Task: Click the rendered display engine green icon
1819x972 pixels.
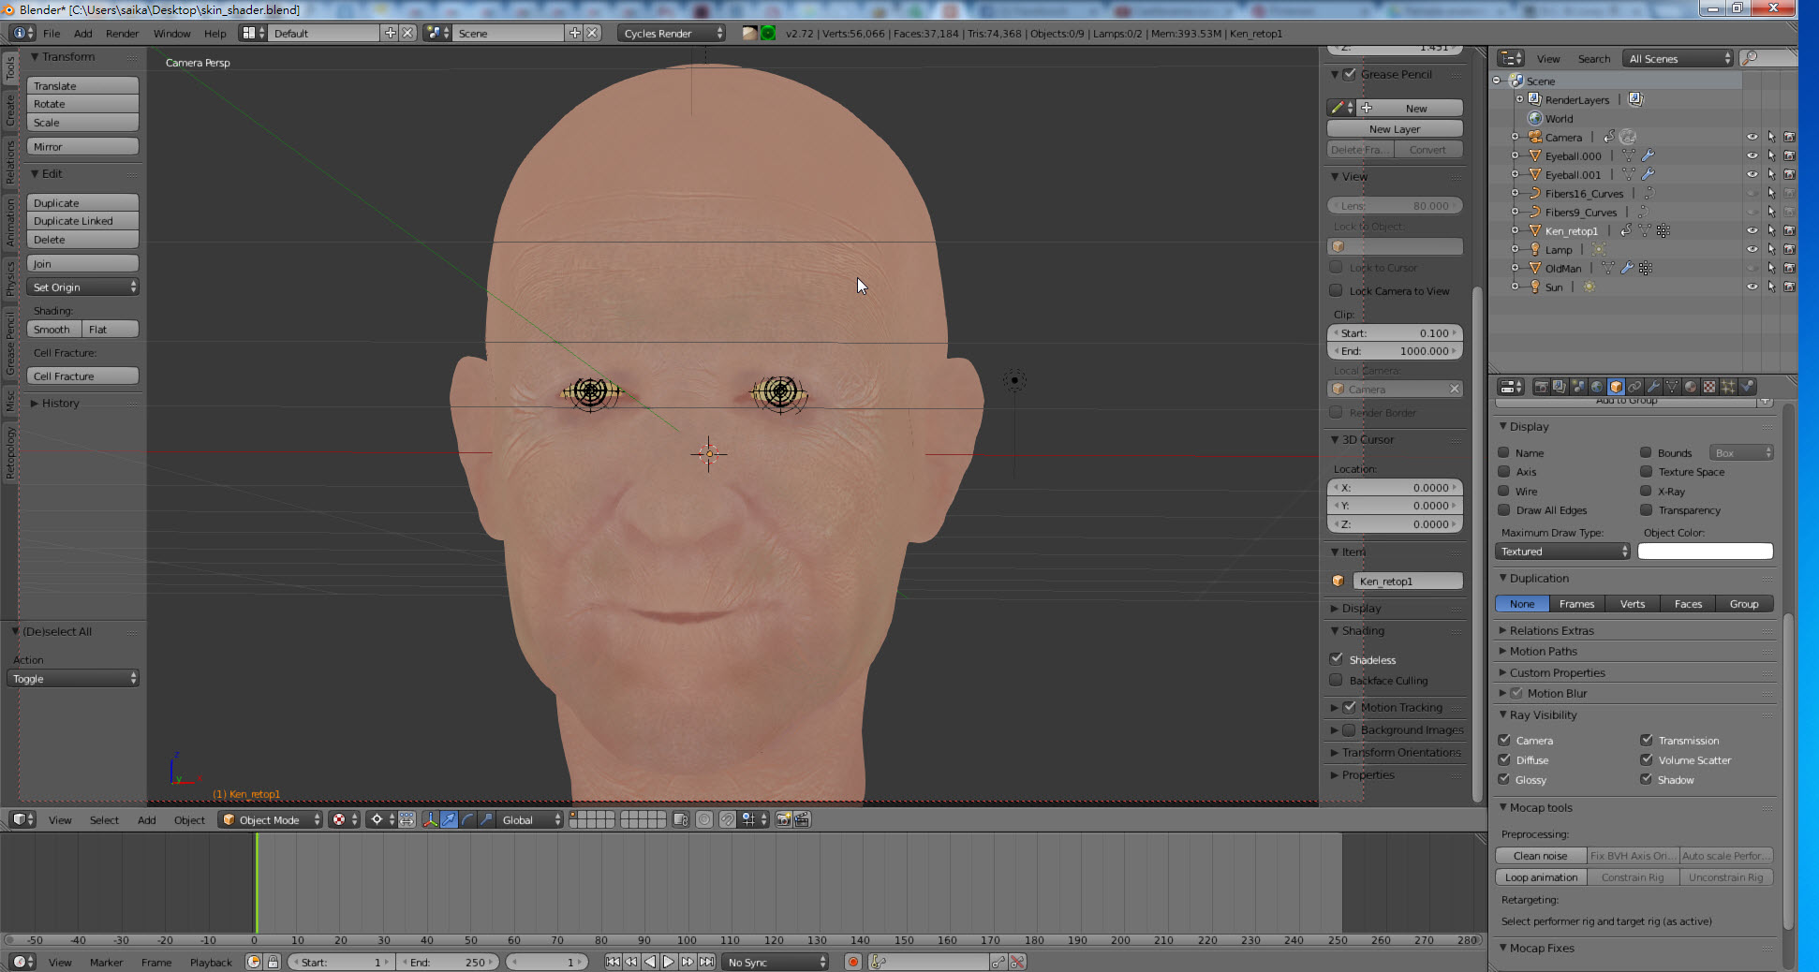Action: tap(768, 33)
